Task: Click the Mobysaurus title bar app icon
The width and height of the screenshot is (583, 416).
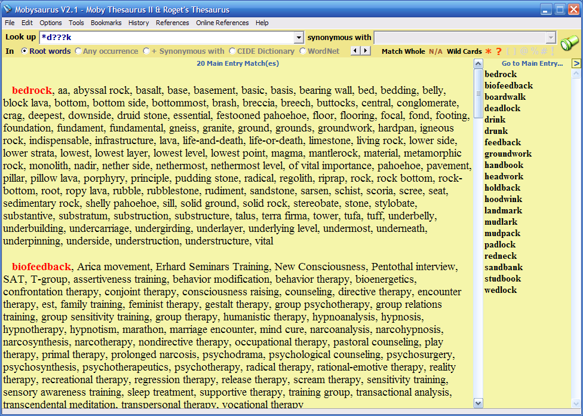Action: click(7, 9)
